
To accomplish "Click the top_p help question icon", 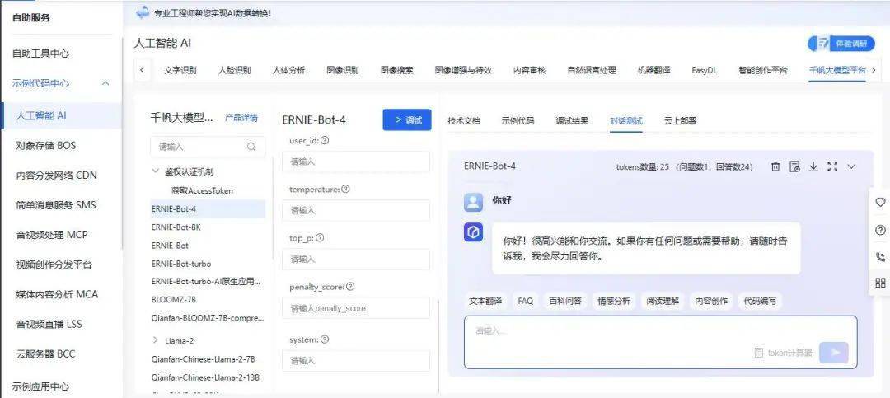I will coord(320,238).
